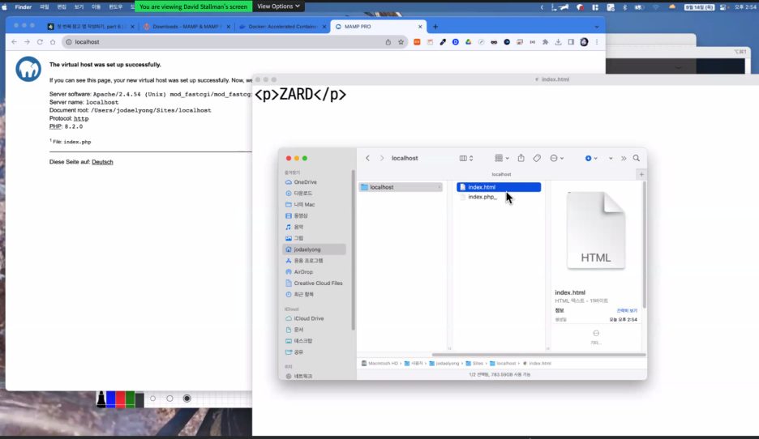The height and width of the screenshot is (439, 759).
Task: Pick the blue color swatch
Action: pyautogui.click(x=111, y=399)
